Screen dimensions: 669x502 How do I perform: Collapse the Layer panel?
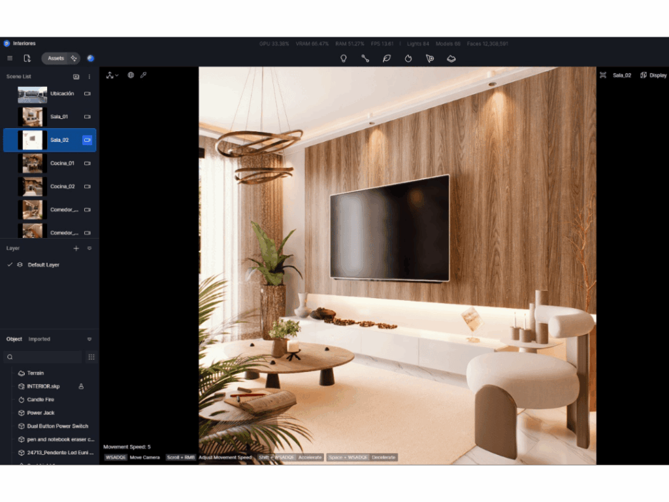(89, 248)
